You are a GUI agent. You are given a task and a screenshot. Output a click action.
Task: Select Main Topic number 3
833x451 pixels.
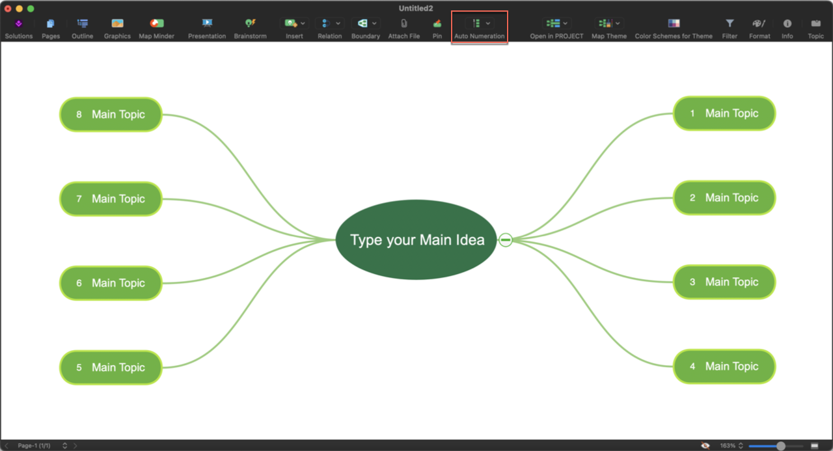(x=724, y=282)
